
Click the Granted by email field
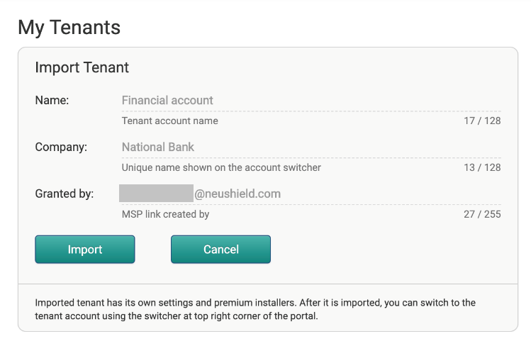tap(311, 194)
